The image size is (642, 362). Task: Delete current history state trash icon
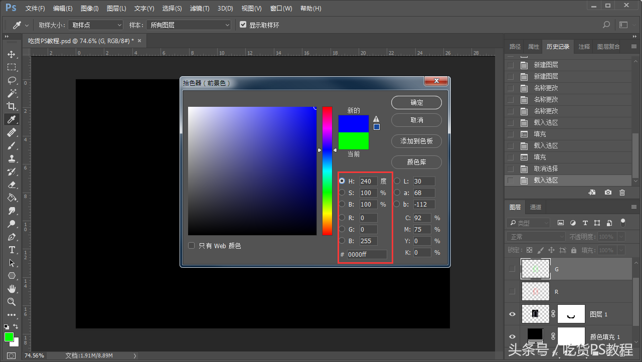click(x=622, y=193)
